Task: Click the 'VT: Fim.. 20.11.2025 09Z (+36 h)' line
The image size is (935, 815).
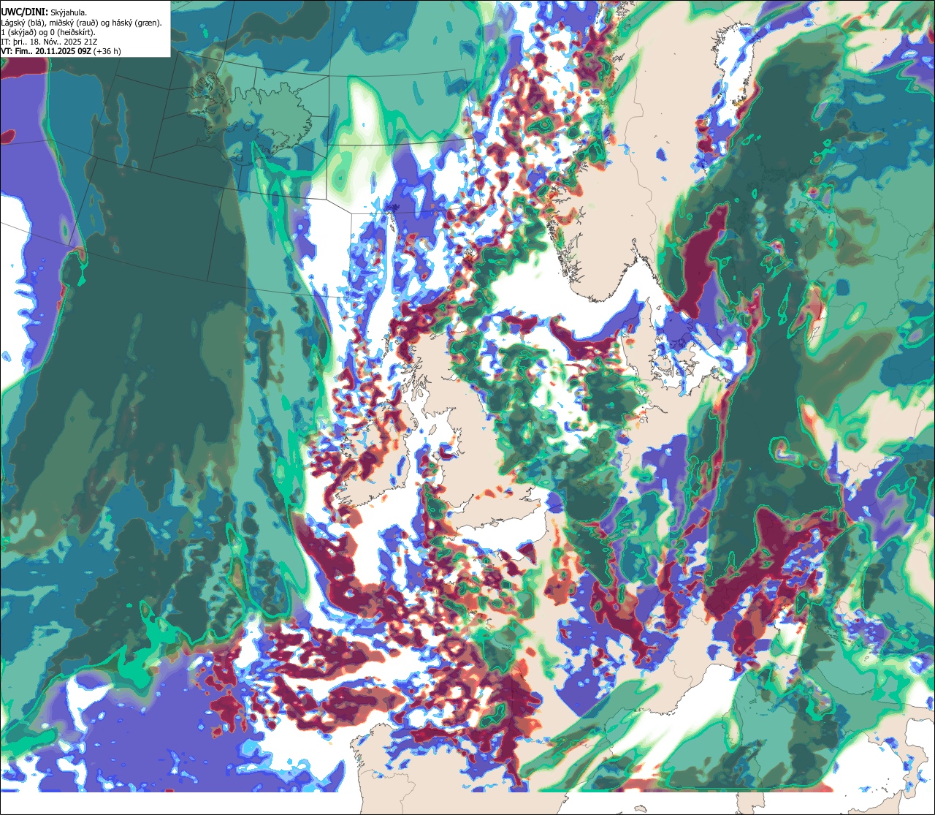Action: (61, 51)
